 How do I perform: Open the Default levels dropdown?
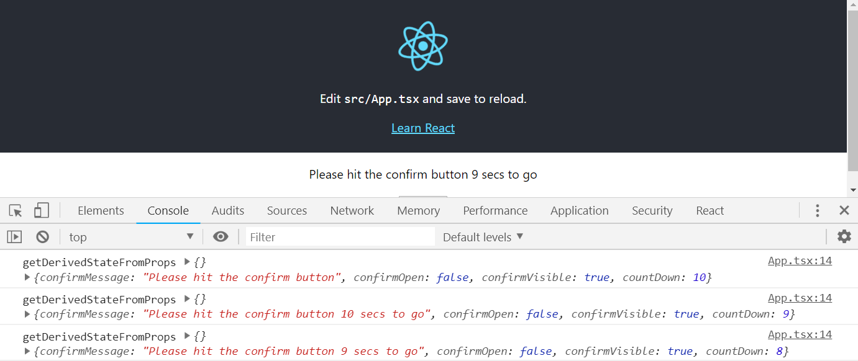coord(483,237)
